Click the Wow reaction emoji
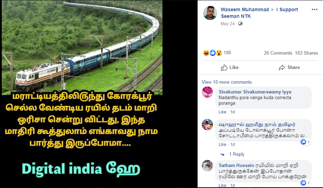 pyautogui.click(x=219, y=53)
